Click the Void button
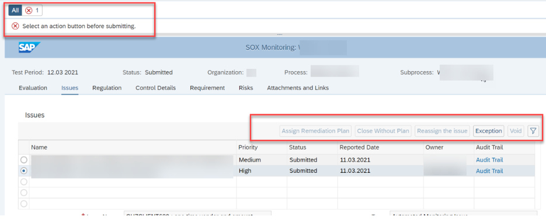 click(x=516, y=131)
